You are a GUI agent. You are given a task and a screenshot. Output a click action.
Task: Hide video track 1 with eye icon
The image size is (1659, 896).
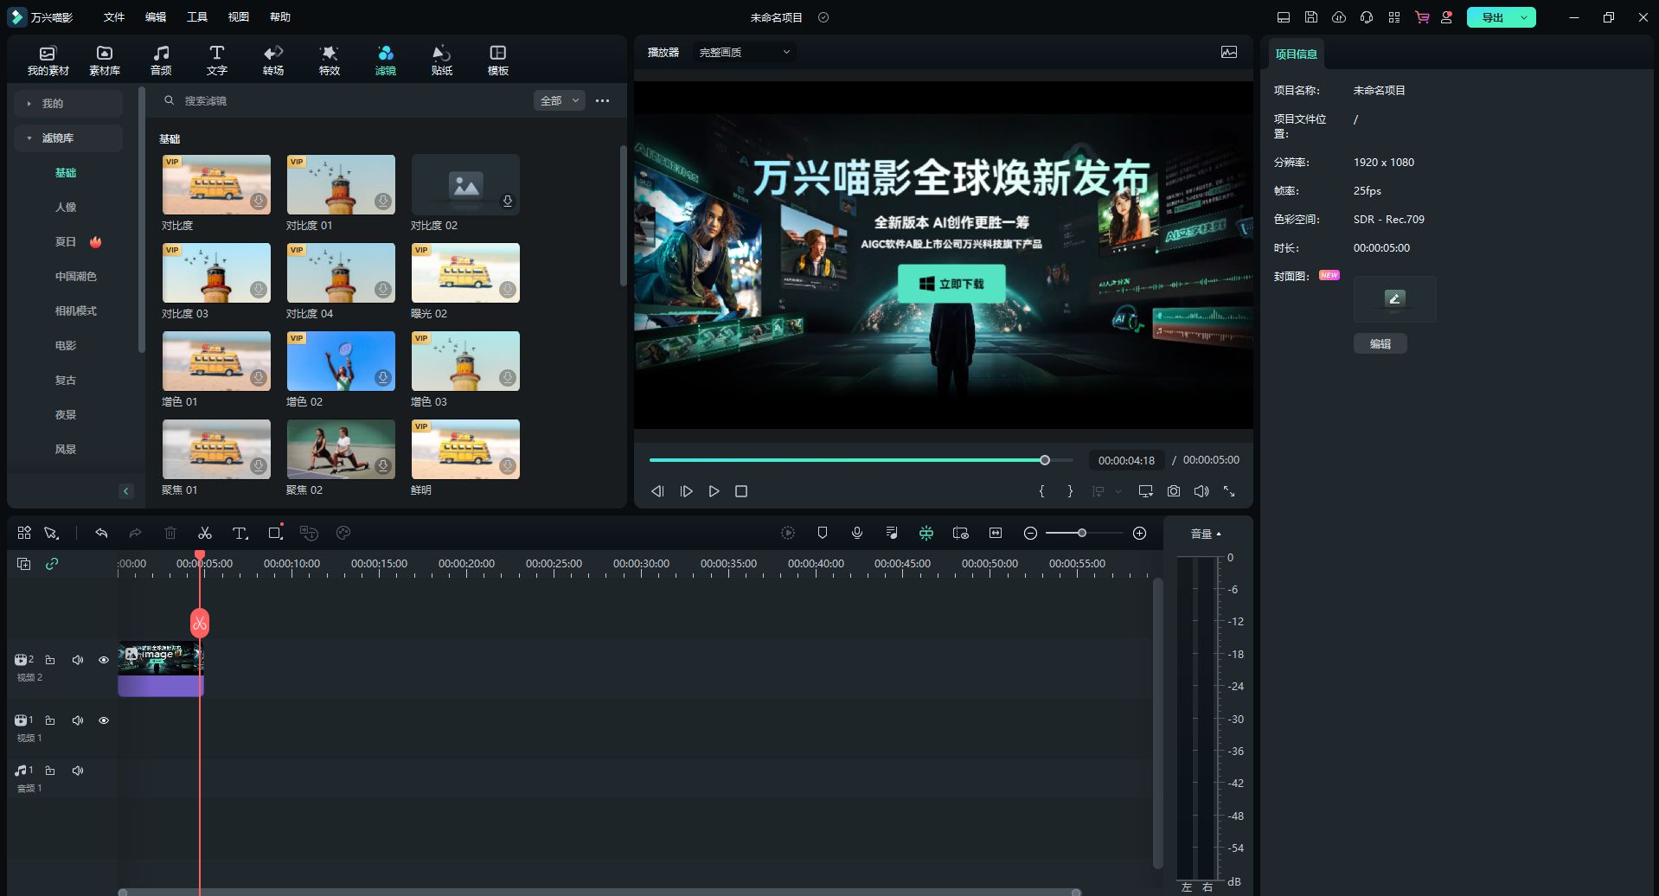(x=104, y=720)
